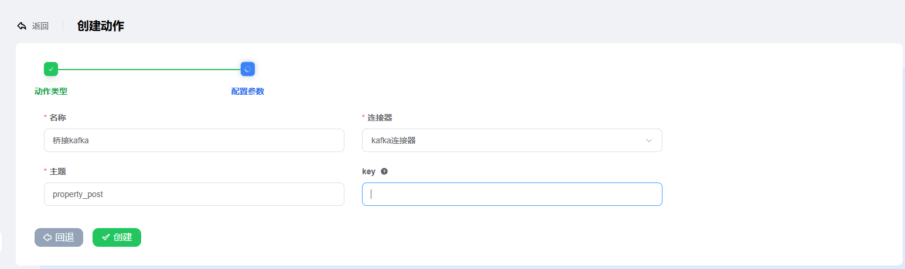This screenshot has width=905, height=269.
Task: Click the 创建动作 page title
Action: coord(101,26)
